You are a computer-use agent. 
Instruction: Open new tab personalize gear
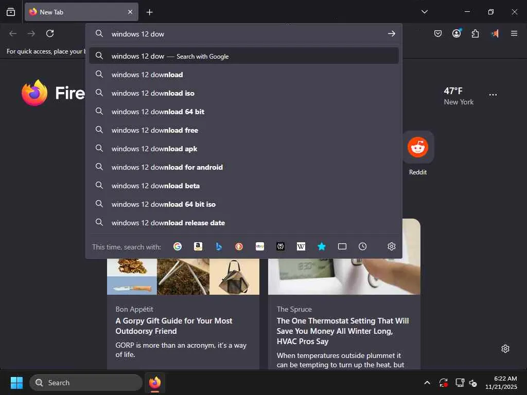[x=505, y=349]
